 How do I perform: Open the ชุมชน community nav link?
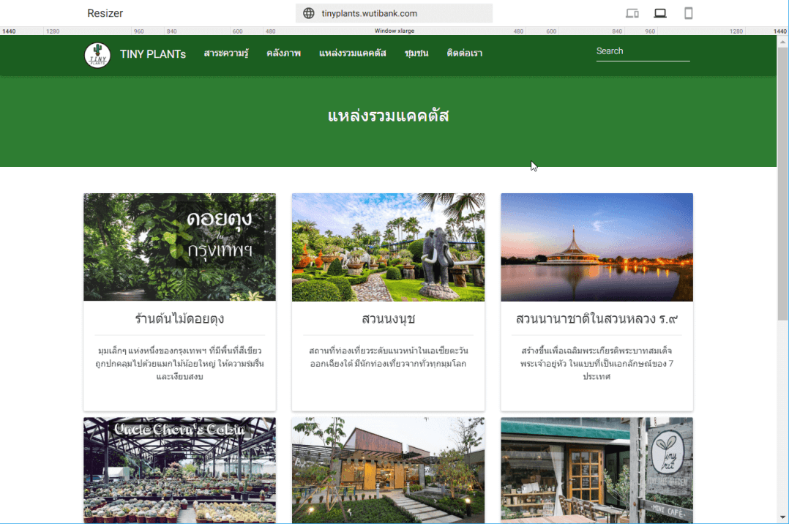pyautogui.click(x=416, y=53)
